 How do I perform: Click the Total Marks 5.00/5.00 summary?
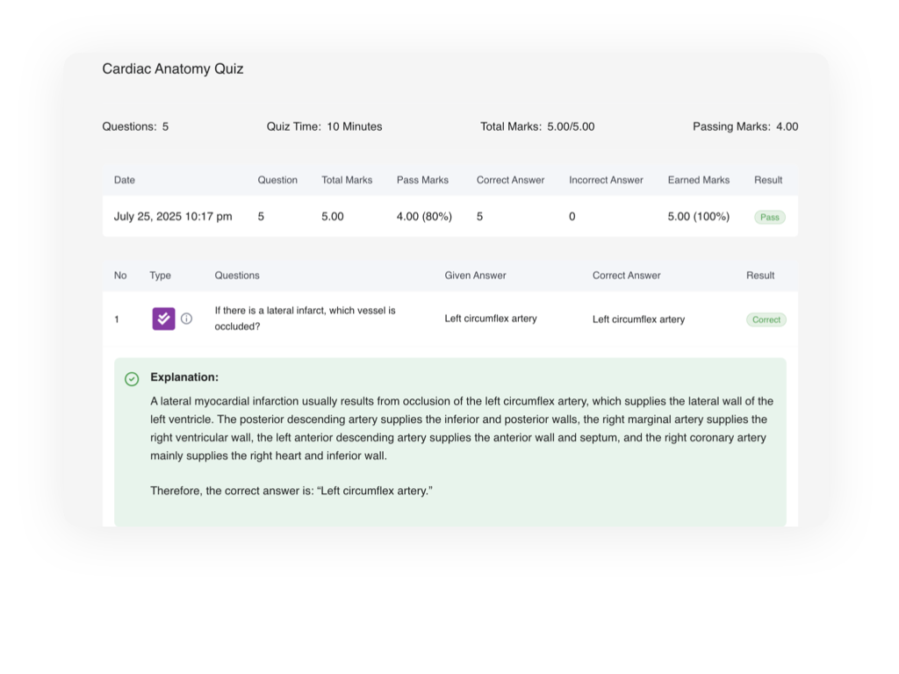coord(536,126)
